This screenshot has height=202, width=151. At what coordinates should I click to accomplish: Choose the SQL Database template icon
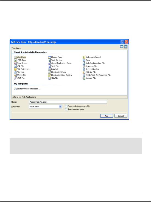15,69
